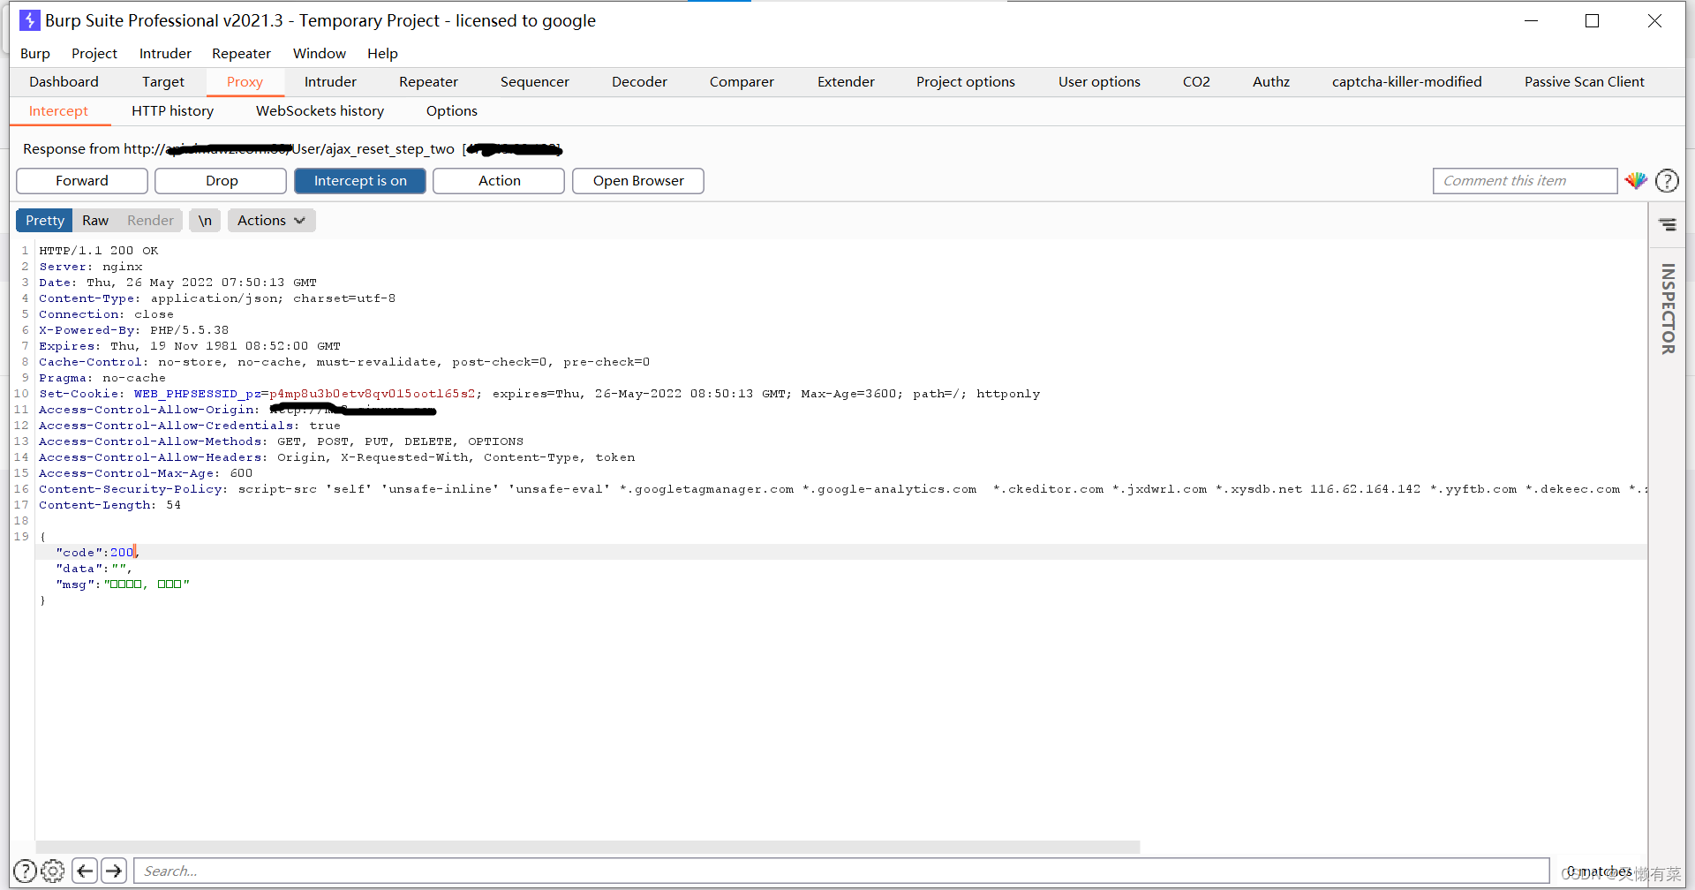Screen dimensions: 1695x890
Task: Open the Action menu button
Action: coord(499,181)
